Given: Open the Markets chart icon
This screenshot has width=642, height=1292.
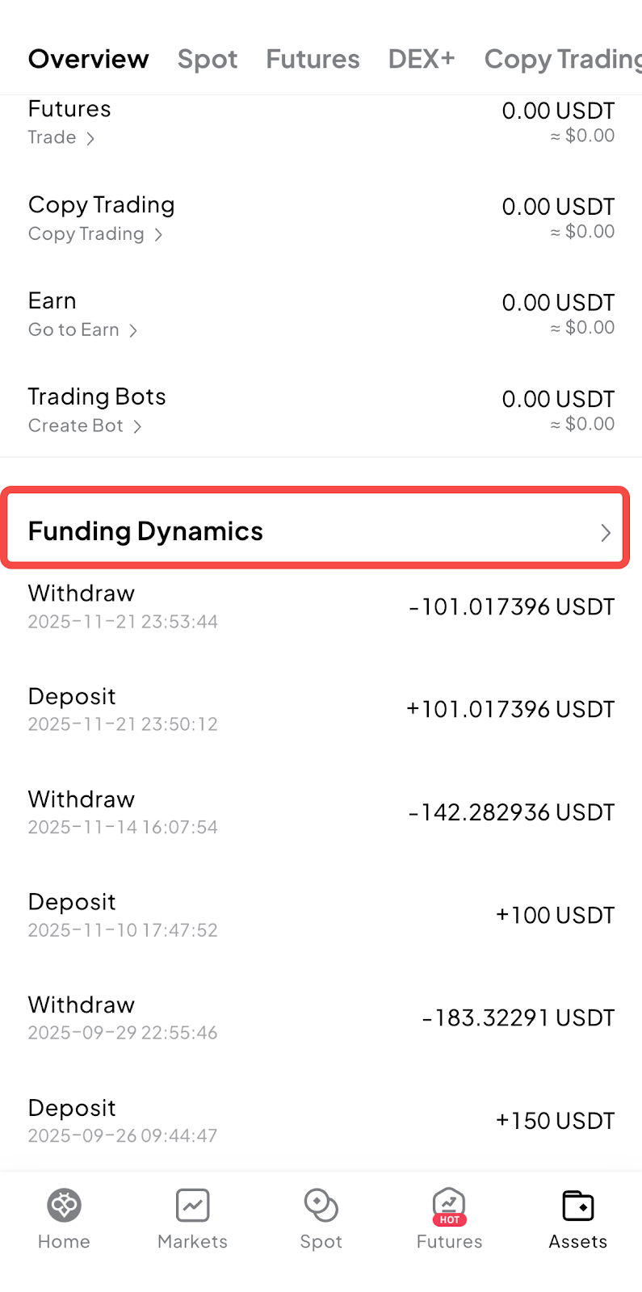Looking at the screenshot, I should click(192, 1206).
